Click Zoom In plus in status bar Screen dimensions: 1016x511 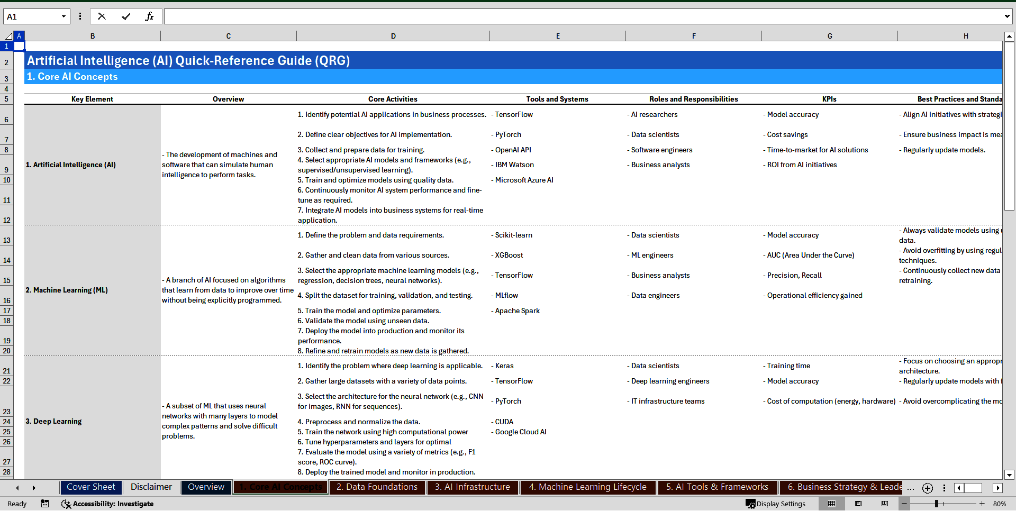pos(982,504)
